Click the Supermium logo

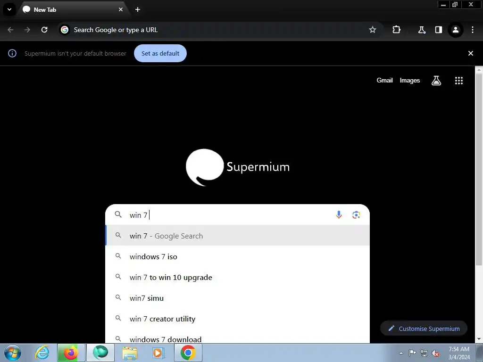238,167
